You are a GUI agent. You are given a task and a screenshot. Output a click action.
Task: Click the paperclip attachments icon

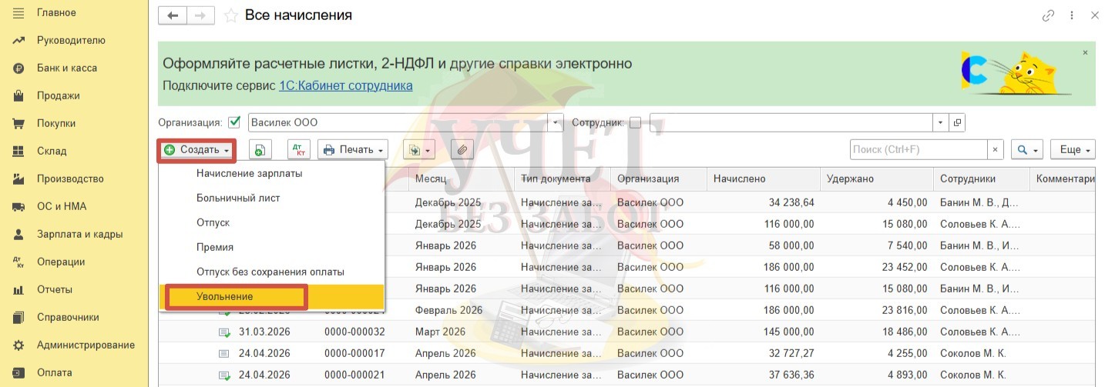click(x=462, y=150)
